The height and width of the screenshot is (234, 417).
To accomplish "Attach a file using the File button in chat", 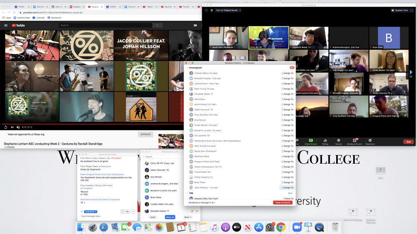I will click(x=125, y=212).
